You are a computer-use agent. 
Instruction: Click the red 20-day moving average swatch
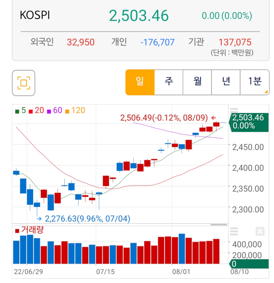(x=31, y=112)
